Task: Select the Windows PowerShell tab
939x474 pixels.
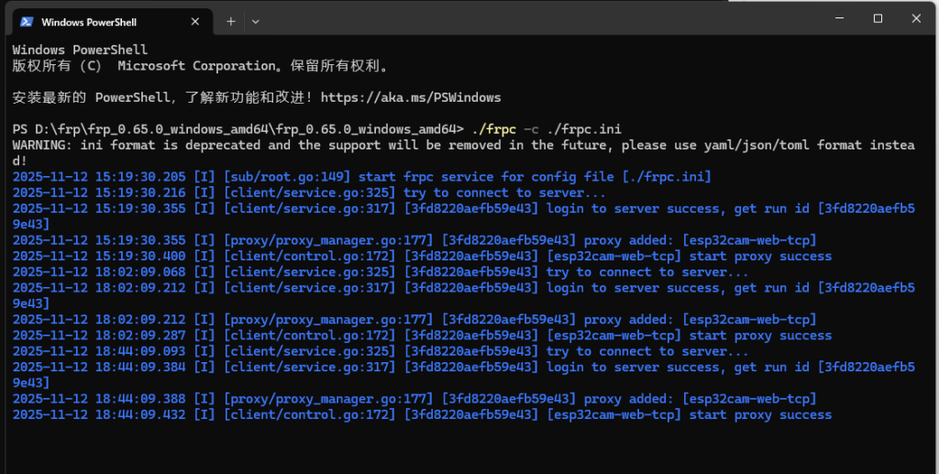Action: click(x=111, y=22)
